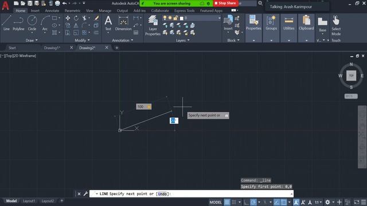367x206 pixels.
Task: Click the Undo arrow icon
Action: coord(64,3)
